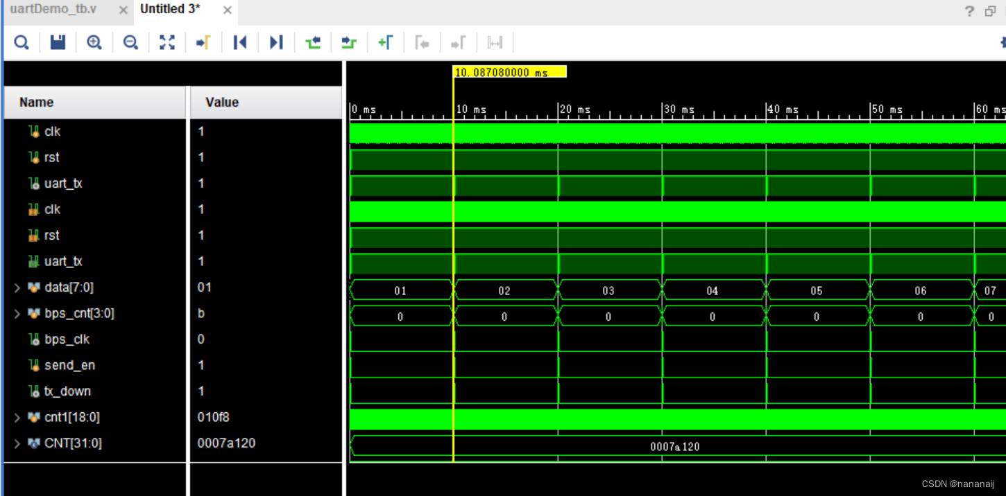
Task: Click the Go to Cursor icon
Action: pyautogui.click(x=203, y=43)
